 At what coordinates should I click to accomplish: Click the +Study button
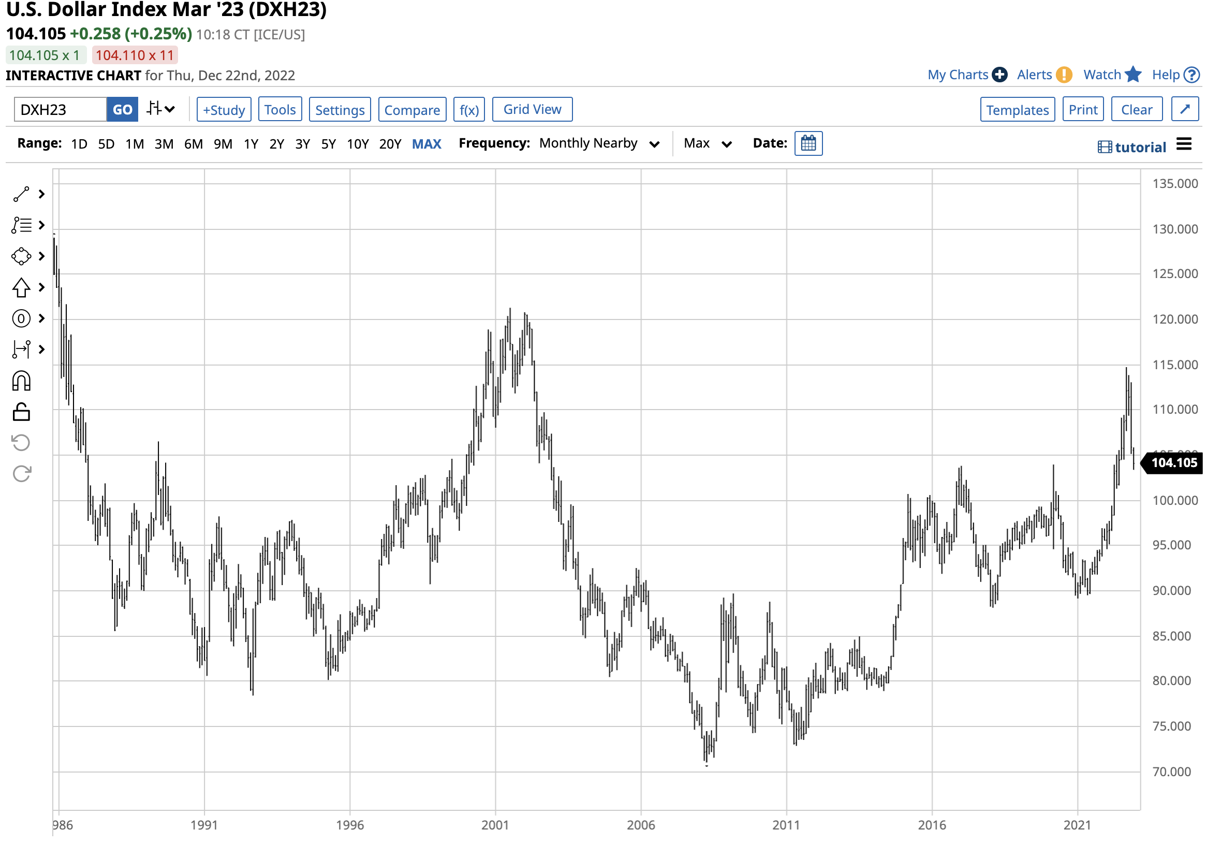[224, 110]
